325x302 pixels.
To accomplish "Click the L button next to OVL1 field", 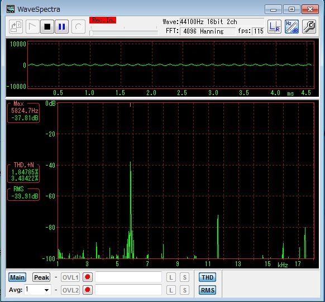I will click(x=171, y=277).
